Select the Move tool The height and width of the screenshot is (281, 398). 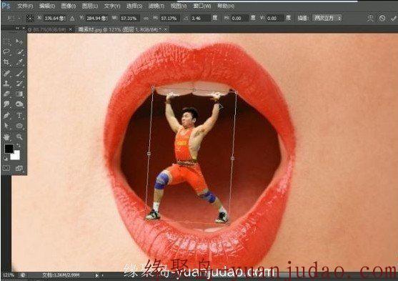coord(19,41)
